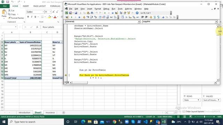Toggle Bold formatting in Excel ribbon

click(x=28, y=17)
